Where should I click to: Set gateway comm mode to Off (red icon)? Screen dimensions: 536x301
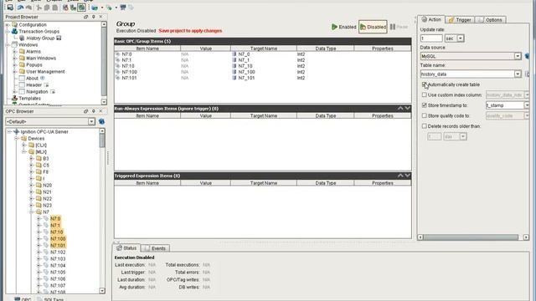click(x=65, y=8)
